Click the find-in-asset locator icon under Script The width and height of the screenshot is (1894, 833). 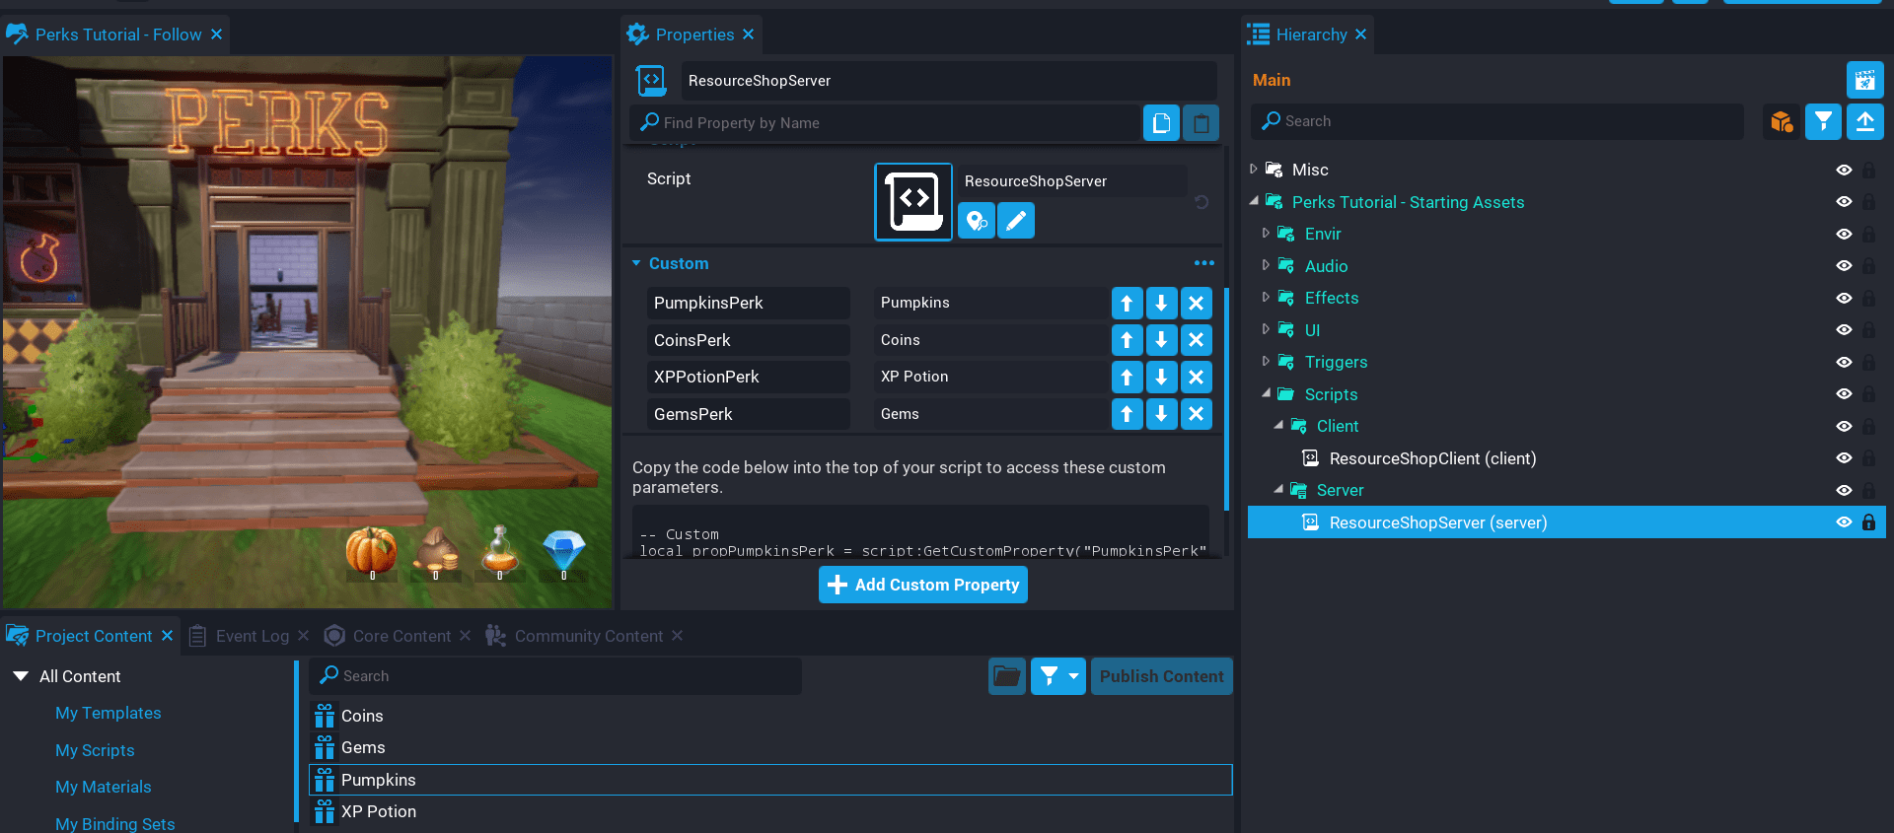pos(976,220)
